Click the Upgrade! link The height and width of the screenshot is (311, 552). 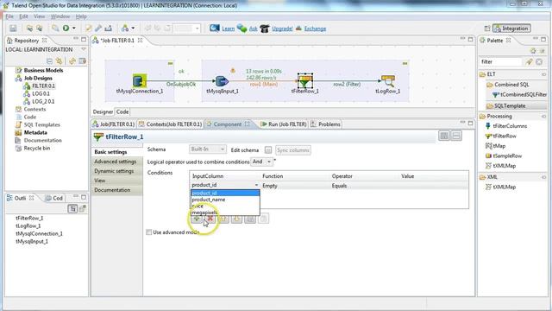coord(282,29)
